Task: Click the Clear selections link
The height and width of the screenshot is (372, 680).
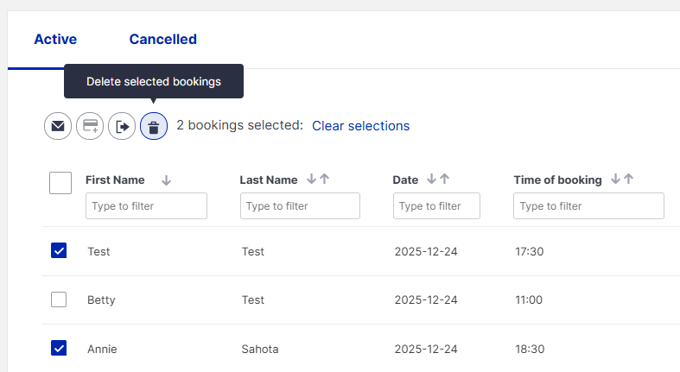Action: tap(360, 126)
